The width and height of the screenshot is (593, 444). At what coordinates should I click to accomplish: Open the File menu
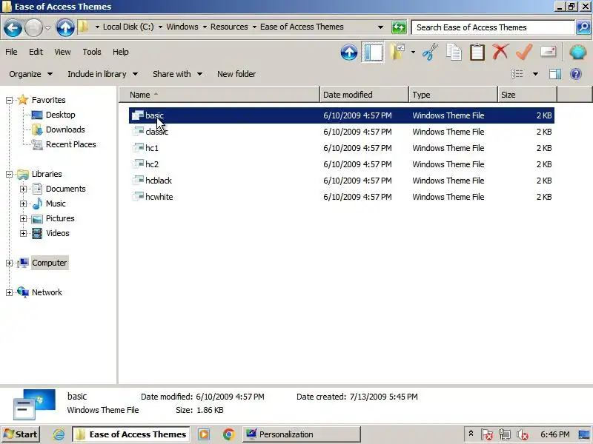click(x=11, y=52)
